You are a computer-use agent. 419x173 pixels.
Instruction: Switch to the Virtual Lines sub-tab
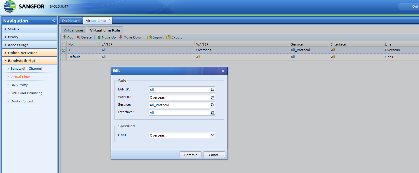(x=74, y=30)
